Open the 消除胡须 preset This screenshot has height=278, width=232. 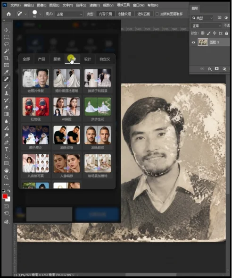click(98, 137)
